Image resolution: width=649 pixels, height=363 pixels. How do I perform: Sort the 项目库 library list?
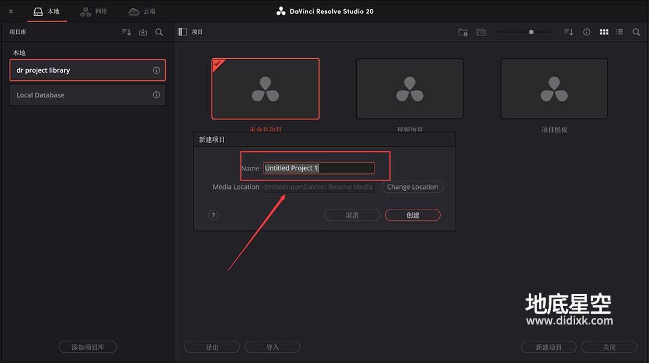coord(127,32)
